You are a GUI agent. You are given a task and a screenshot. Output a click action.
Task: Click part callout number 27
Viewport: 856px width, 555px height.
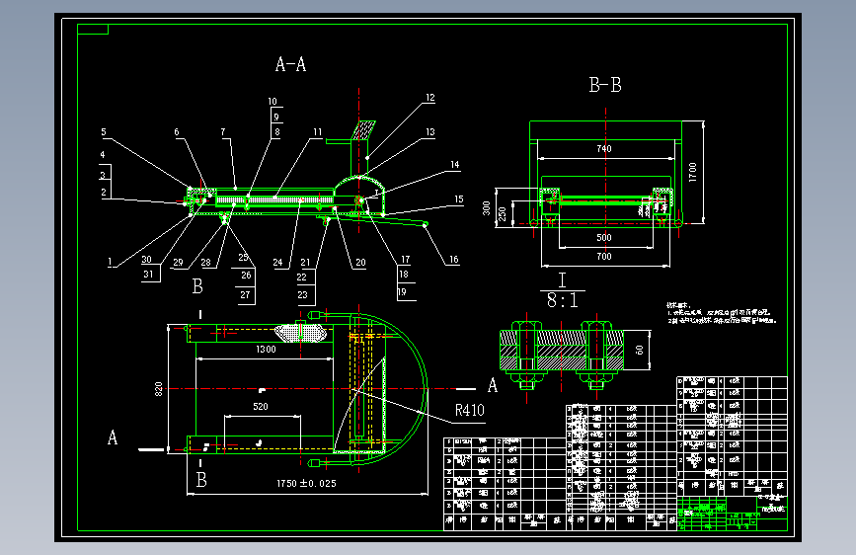(245, 295)
